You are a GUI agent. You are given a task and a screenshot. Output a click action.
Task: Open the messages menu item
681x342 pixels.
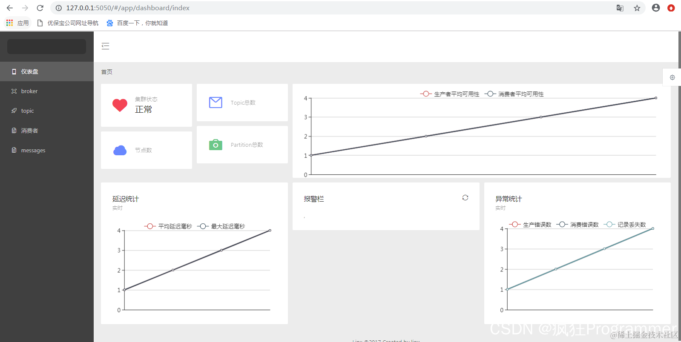tap(47, 150)
